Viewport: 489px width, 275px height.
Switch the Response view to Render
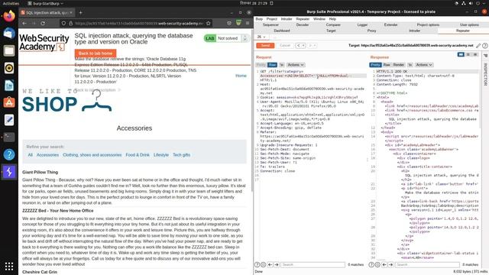[399, 65]
